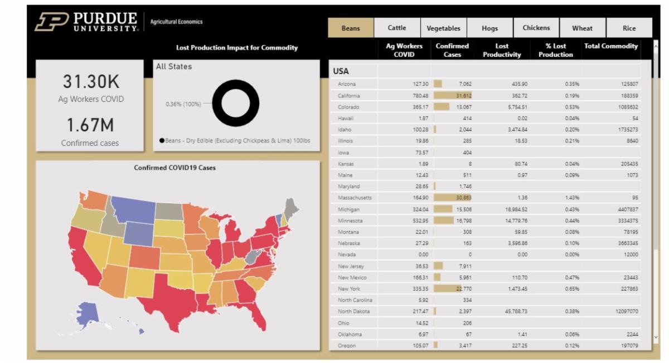The width and height of the screenshot is (669, 363).
Task: Click the Beans legend marker dot
Action: (162, 141)
